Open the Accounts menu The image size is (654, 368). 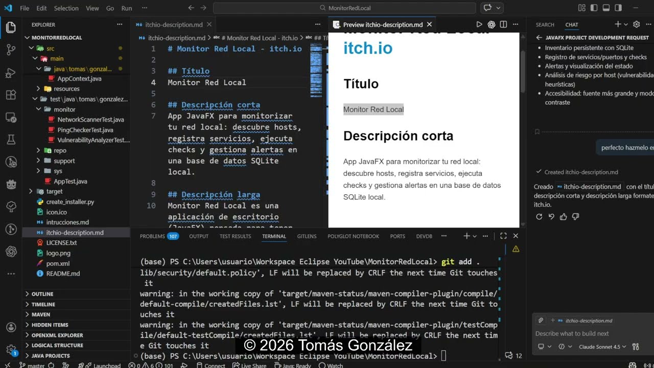pos(11,328)
